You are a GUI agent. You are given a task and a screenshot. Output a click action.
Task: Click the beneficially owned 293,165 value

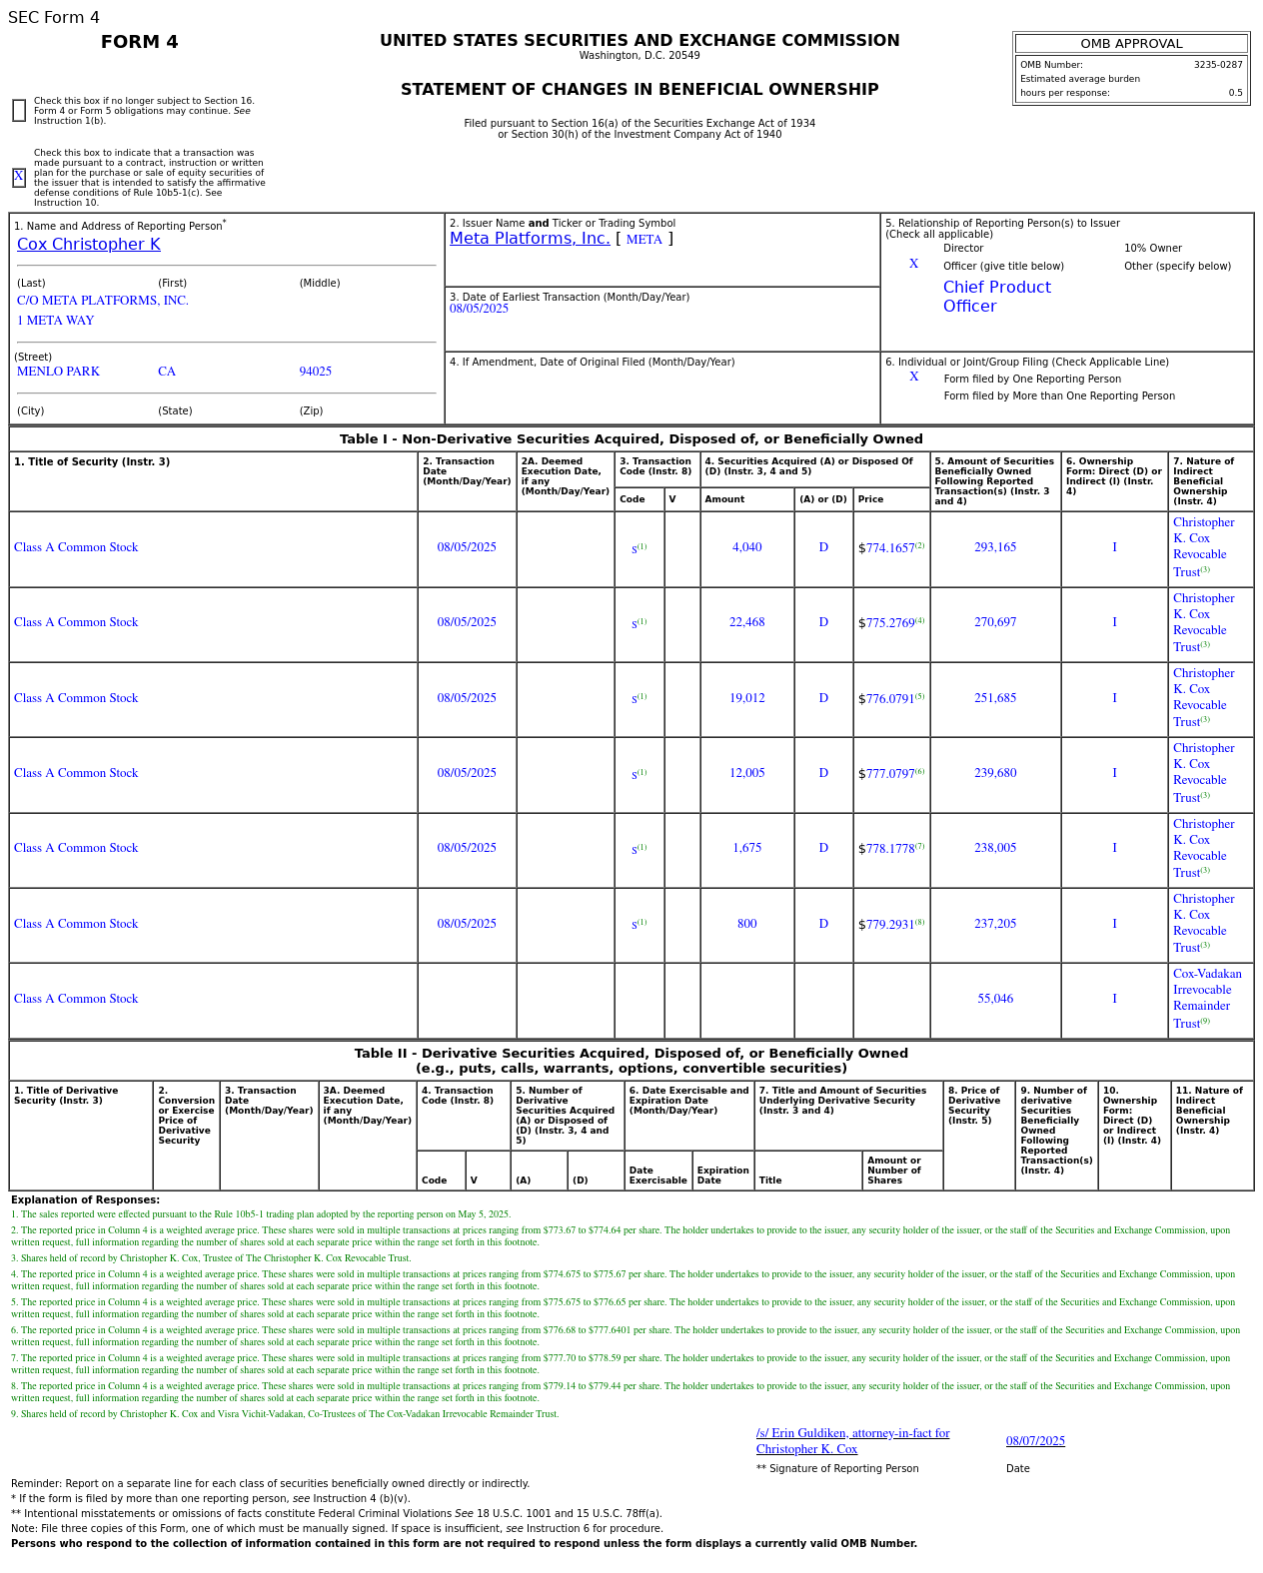(x=995, y=547)
